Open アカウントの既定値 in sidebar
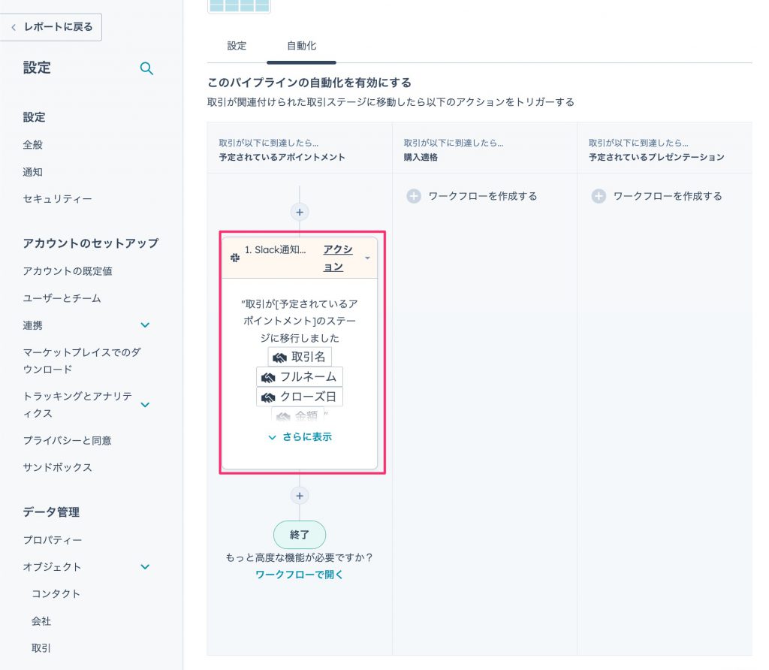Viewport: 769px width, 670px height. click(68, 270)
